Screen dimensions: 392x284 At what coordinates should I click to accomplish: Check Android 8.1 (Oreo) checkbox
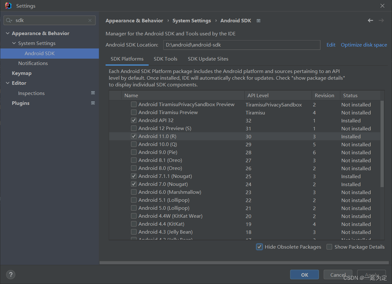point(134,160)
